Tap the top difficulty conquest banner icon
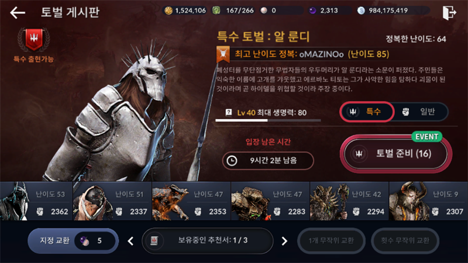The width and height of the screenshot is (468, 263). click(223, 54)
